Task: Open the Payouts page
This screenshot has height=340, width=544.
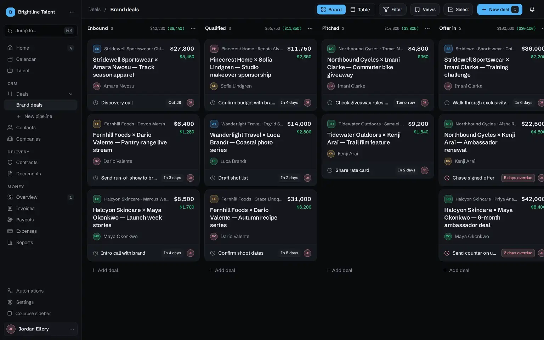Action: click(40, 220)
